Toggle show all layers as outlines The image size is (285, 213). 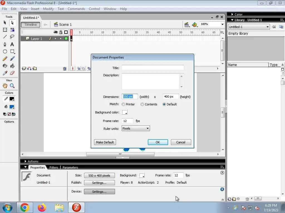click(66, 32)
